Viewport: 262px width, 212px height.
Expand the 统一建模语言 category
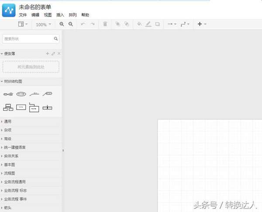[x=31, y=147]
